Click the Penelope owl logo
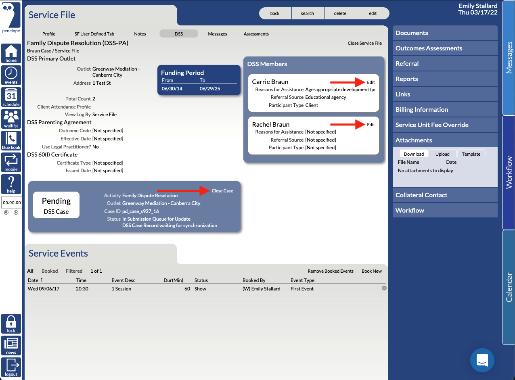The image size is (515, 380). (11, 17)
